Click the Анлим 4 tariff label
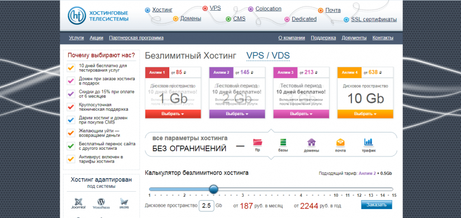This screenshot has width=461, height=218. click(350, 72)
